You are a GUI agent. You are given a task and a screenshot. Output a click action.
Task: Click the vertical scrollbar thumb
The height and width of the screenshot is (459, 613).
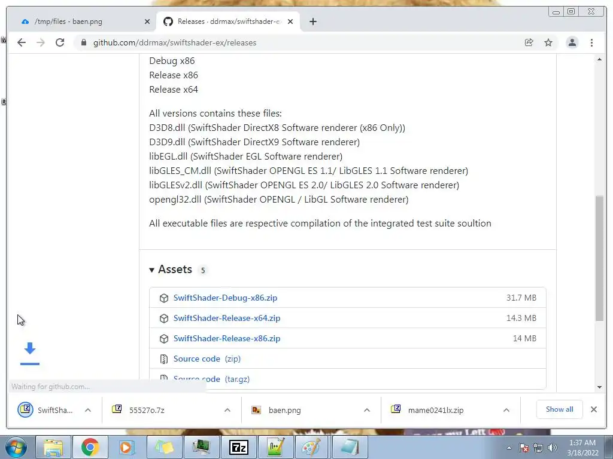[x=599, y=258]
